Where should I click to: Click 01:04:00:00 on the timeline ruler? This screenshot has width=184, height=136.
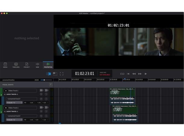(139, 80)
